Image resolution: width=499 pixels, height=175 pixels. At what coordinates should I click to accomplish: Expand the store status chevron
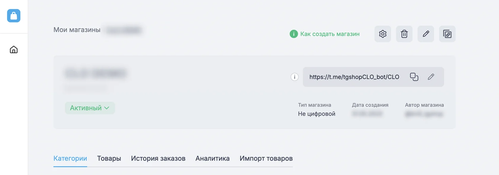coord(107,108)
